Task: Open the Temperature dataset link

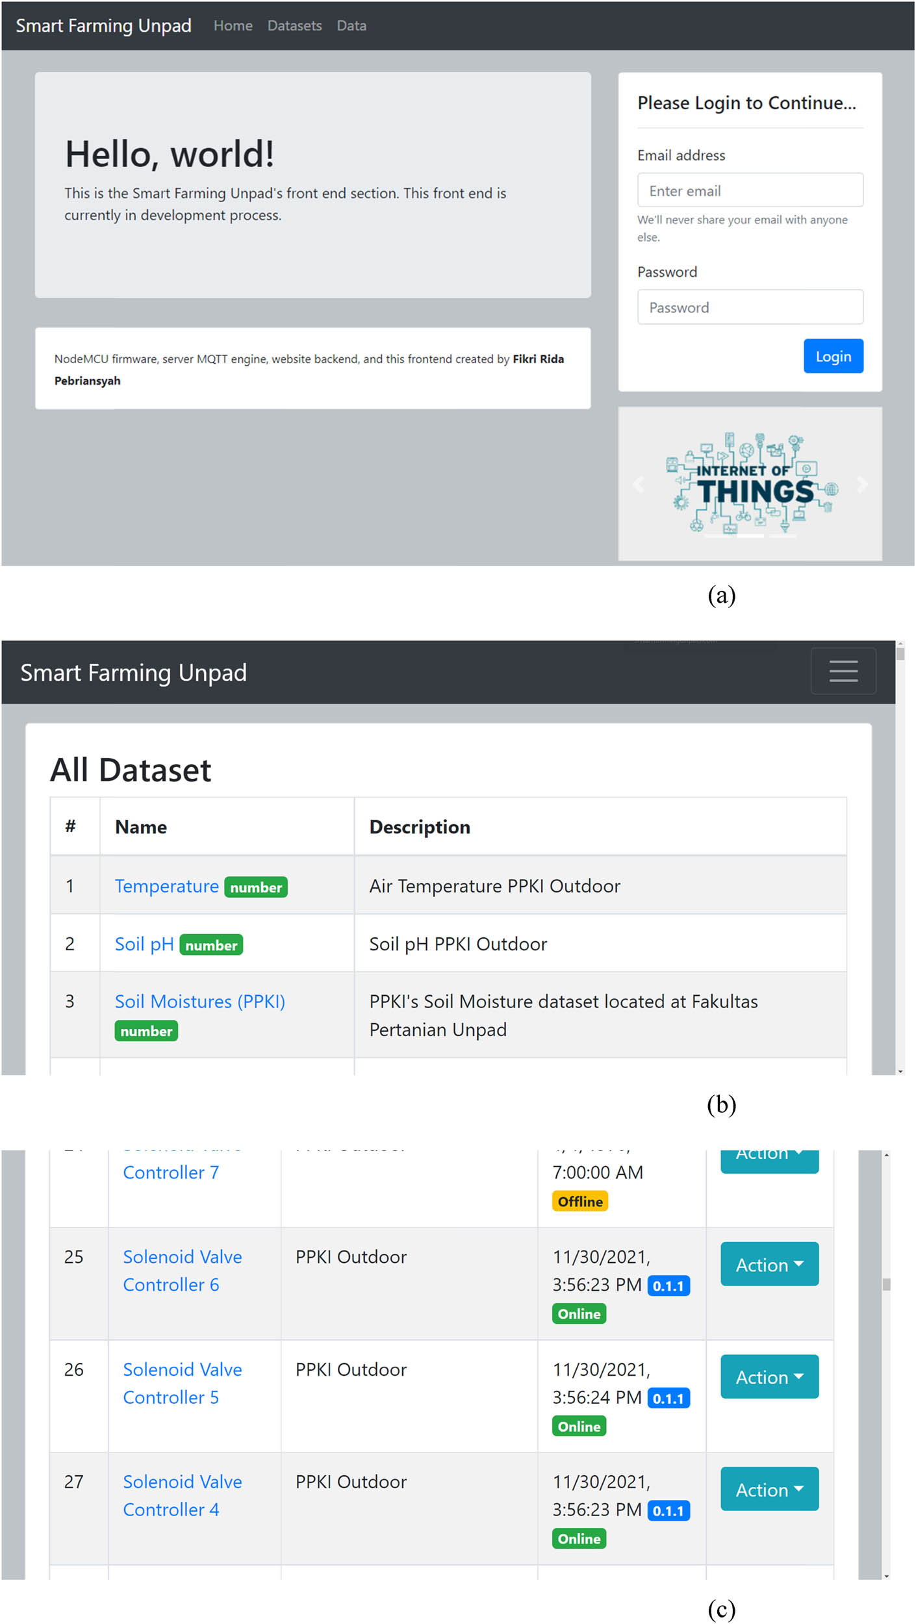Action: pyautogui.click(x=166, y=886)
